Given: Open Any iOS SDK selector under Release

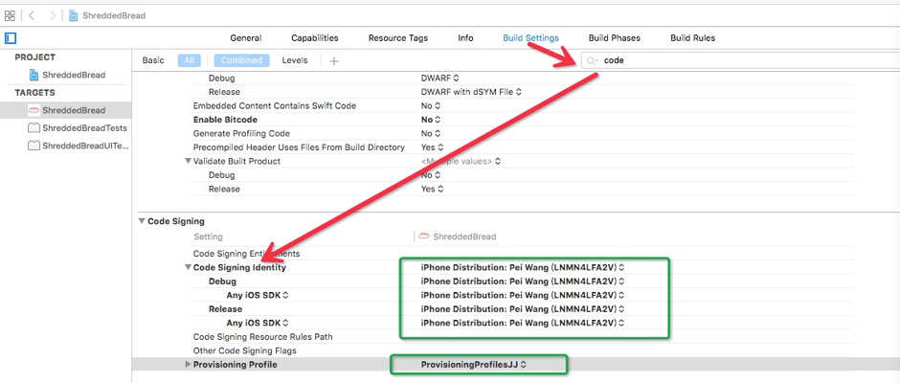Looking at the screenshot, I should click(258, 323).
